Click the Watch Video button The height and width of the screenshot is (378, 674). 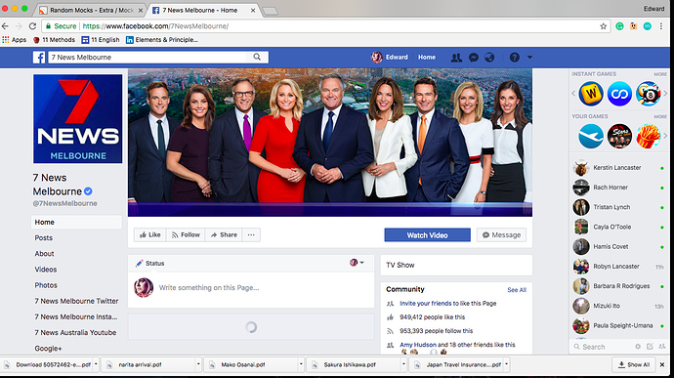tap(427, 234)
